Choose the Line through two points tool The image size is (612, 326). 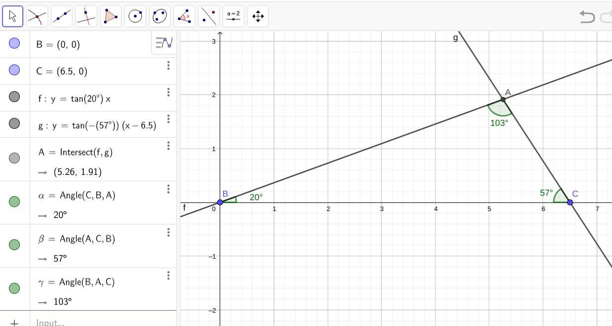tap(61, 16)
